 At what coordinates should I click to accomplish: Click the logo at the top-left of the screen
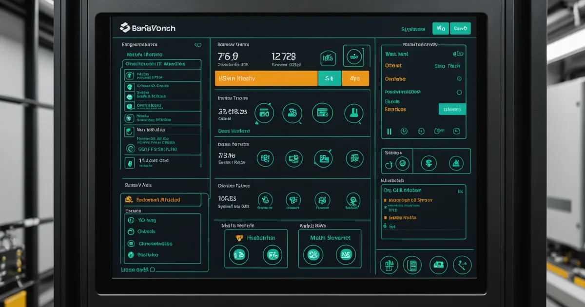147,28
